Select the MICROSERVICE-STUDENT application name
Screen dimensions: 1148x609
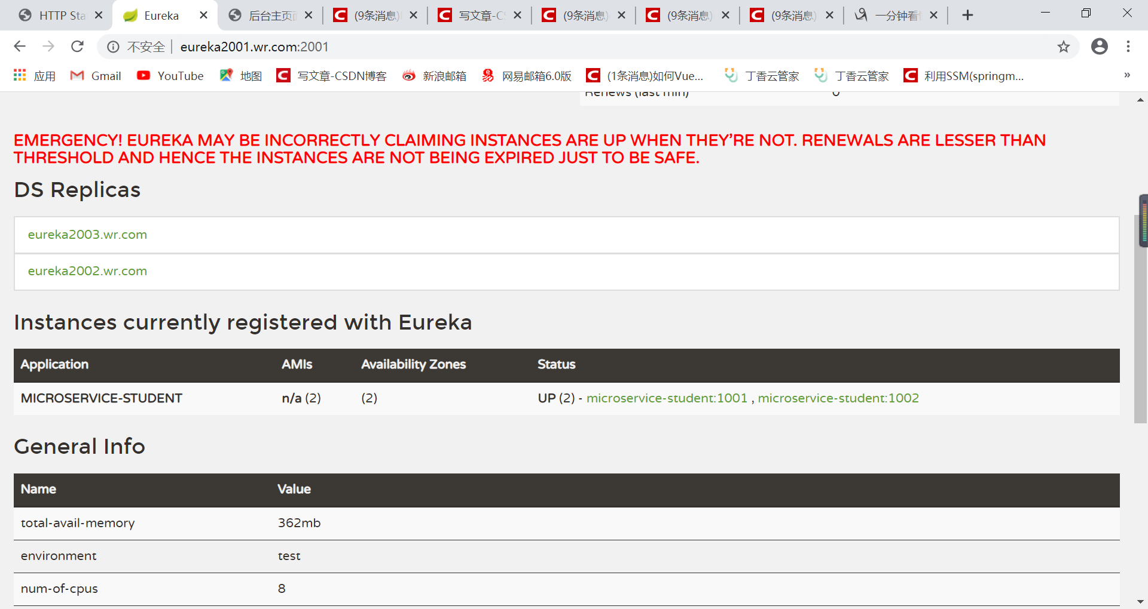(x=102, y=398)
